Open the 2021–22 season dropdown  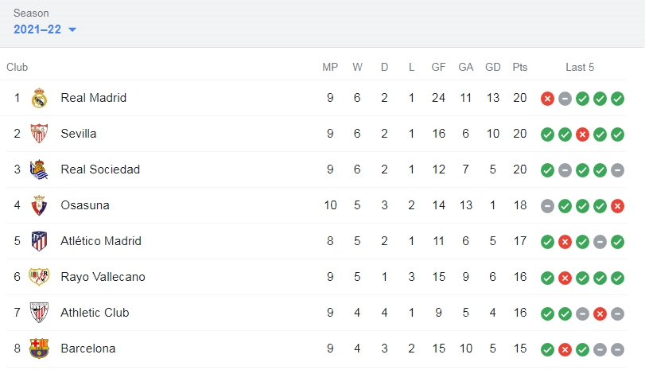[45, 29]
